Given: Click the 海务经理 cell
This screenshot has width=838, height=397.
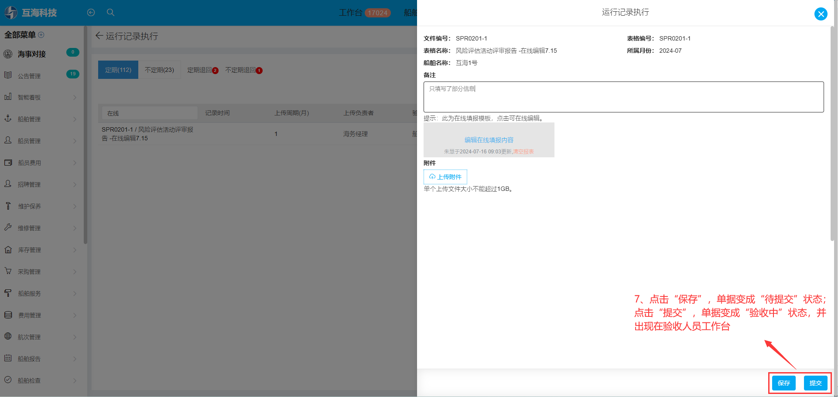Looking at the screenshot, I should point(355,134).
